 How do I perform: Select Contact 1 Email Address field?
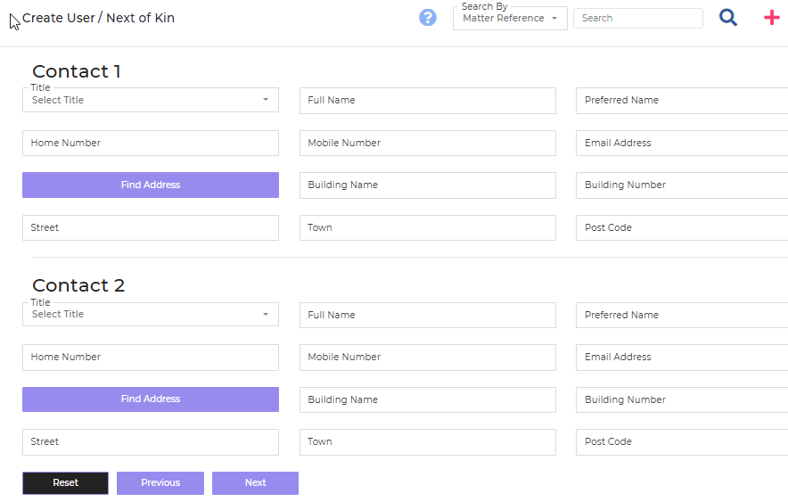(682, 144)
